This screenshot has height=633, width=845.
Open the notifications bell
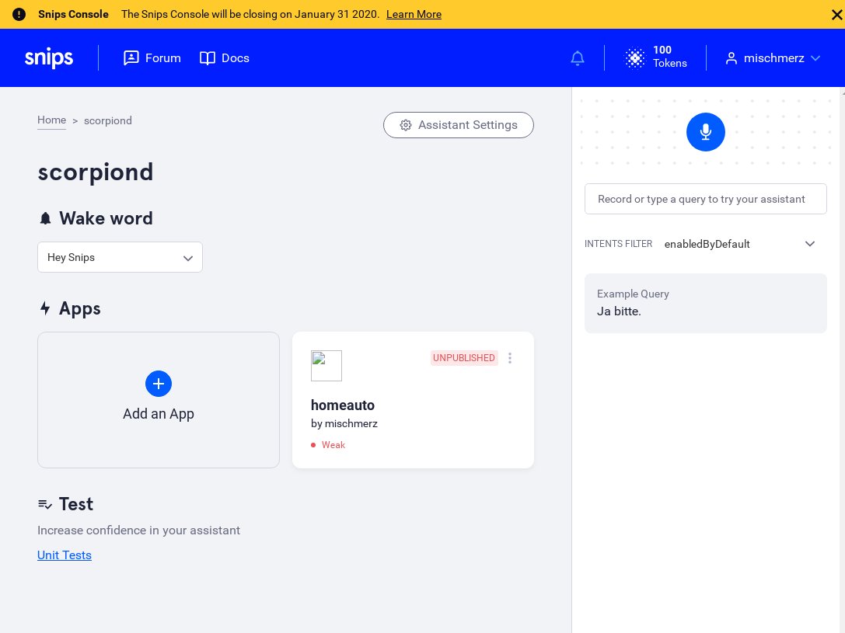click(577, 58)
